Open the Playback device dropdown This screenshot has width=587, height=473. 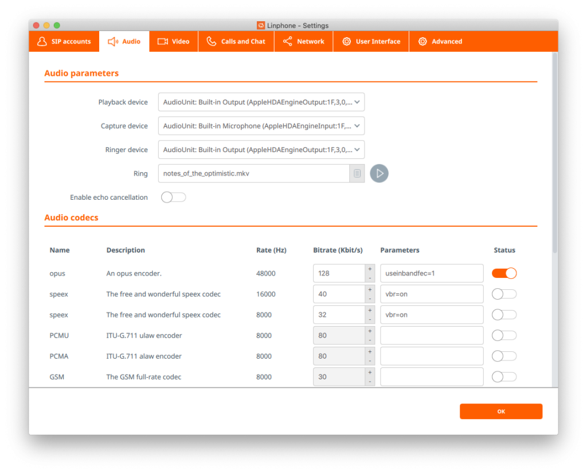click(x=261, y=102)
